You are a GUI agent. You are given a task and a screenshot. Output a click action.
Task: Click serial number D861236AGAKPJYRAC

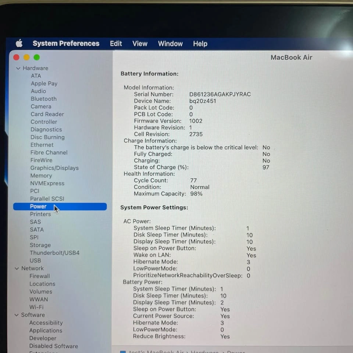pyautogui.click(x=220, y=95)
